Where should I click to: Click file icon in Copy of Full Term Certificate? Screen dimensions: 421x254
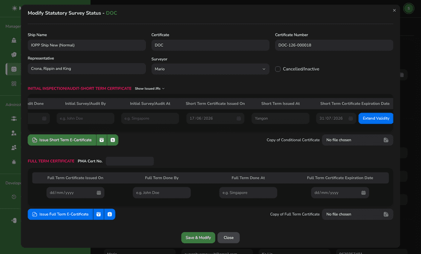coord(386,214)
